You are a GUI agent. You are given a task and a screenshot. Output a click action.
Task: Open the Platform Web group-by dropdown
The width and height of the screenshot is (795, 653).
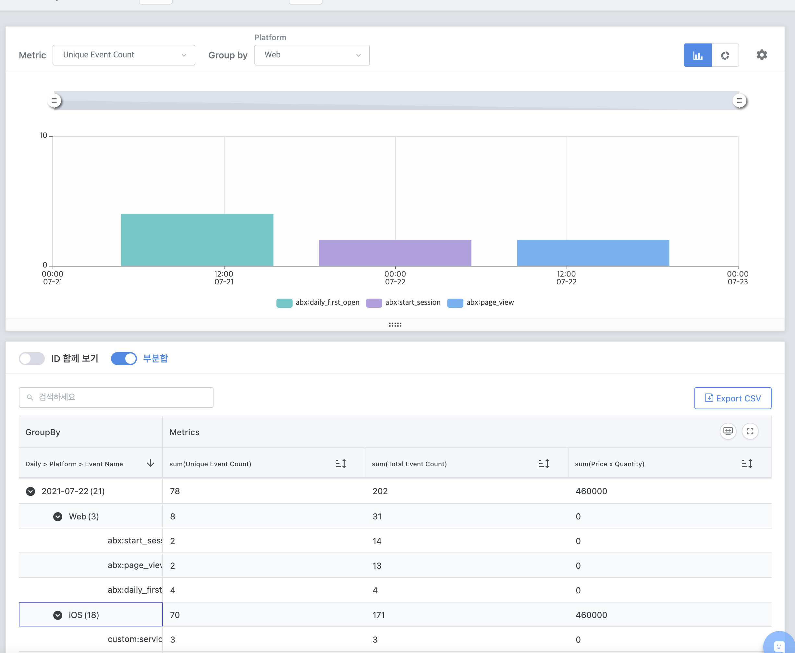click(312, 55)
